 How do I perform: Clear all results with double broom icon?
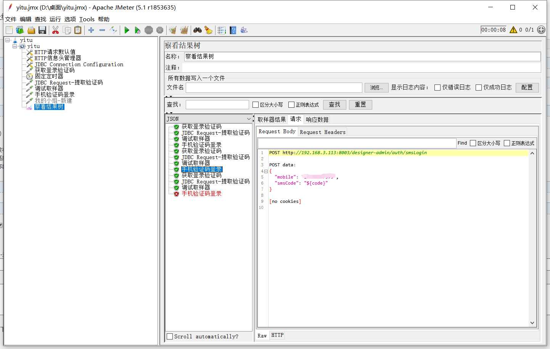click(x=184, y=30)
